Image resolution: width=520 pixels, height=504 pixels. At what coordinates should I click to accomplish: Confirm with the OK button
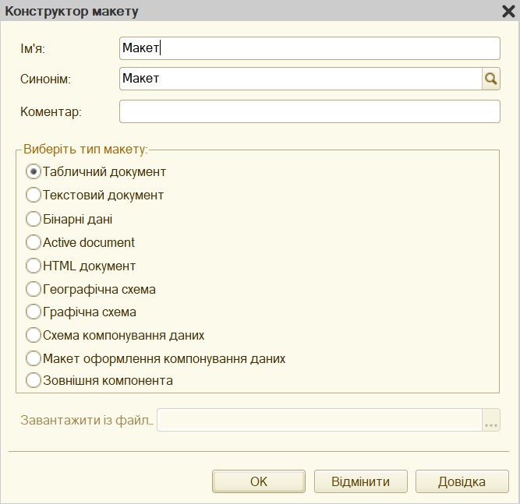259,481
